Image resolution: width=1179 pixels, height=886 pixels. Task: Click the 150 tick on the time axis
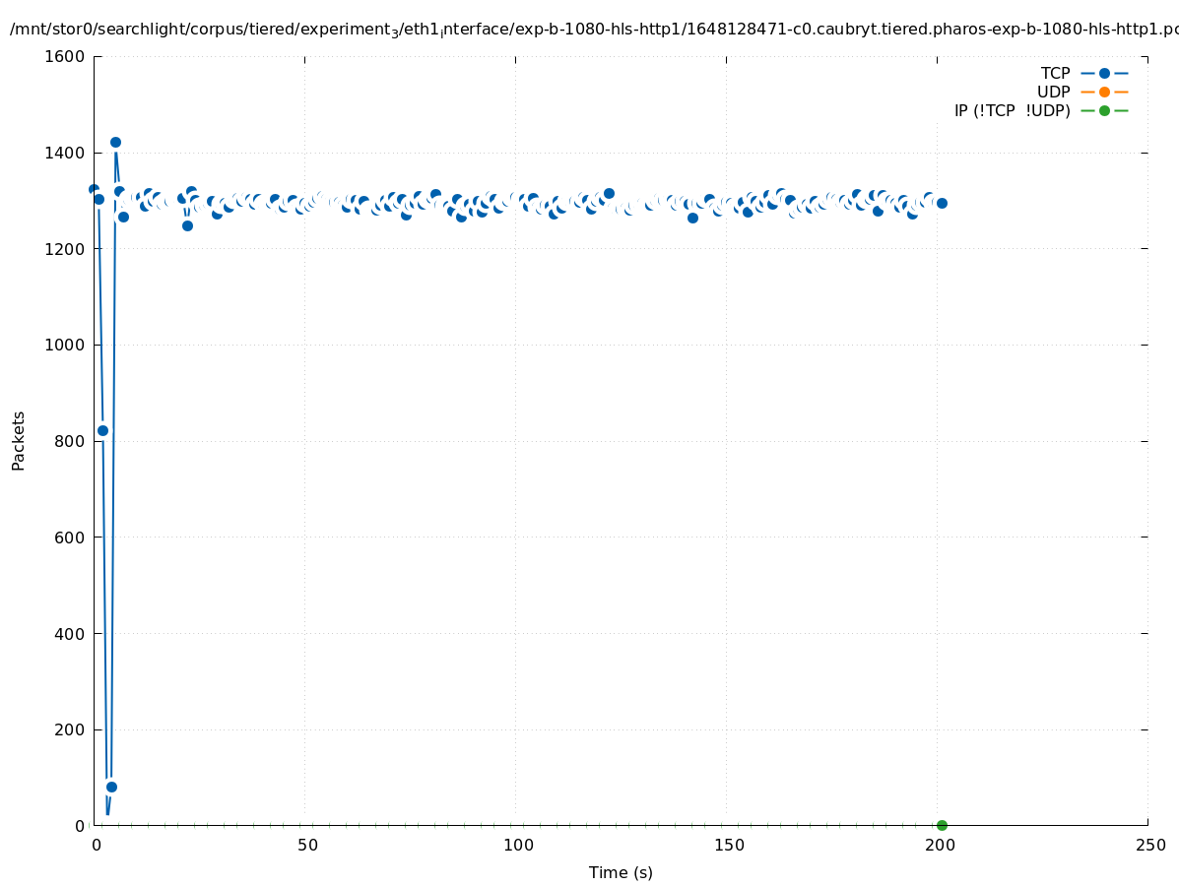pyautogui.click(x=728, y=845)
